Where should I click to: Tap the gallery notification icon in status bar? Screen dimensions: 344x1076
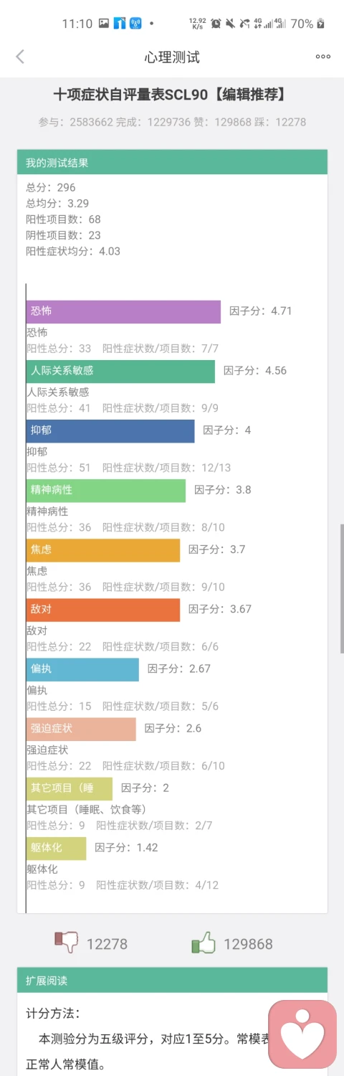[x=104, y=24]
